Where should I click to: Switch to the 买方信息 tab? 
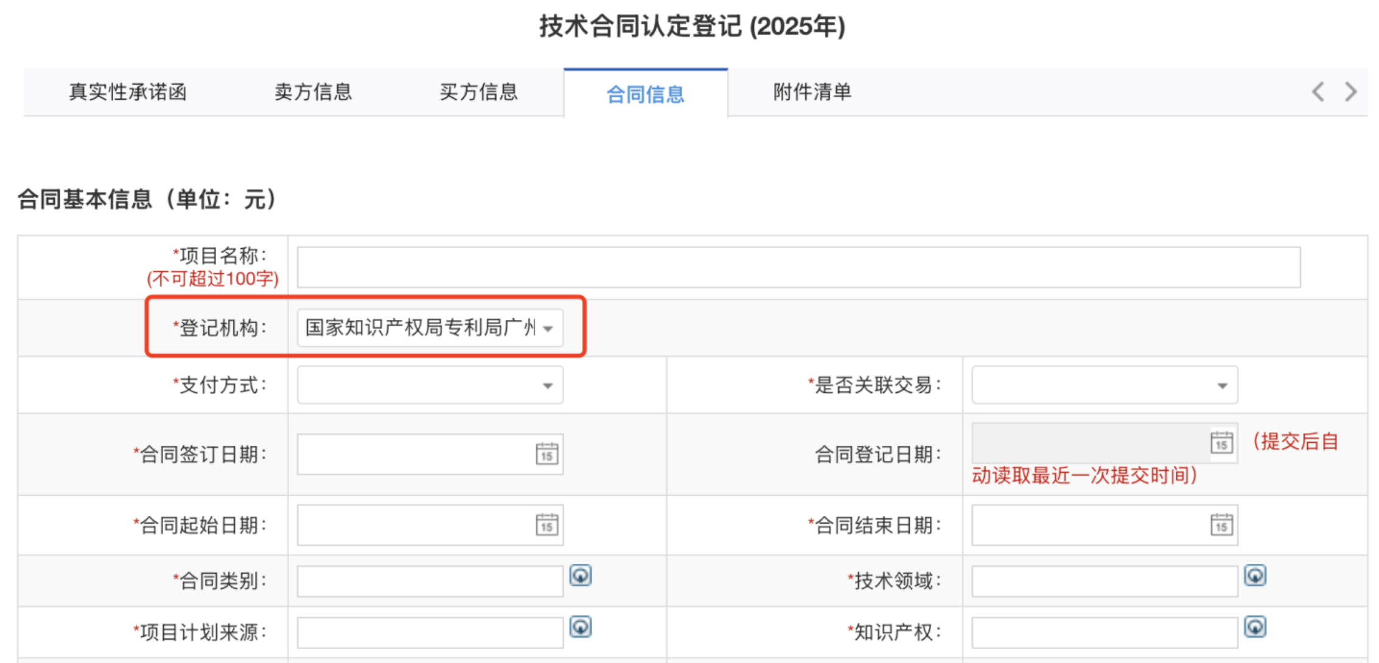[x=479, y=92]
